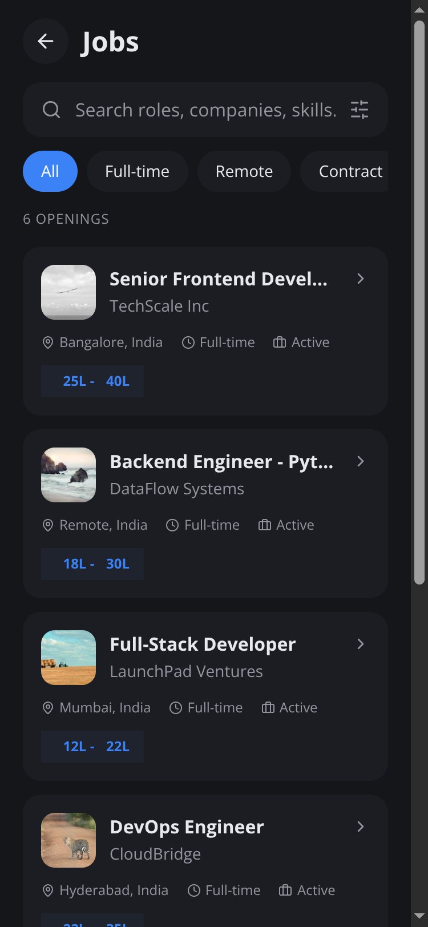Viewport: 428px width, 927px height.
Task: Click the clock icon in DataFlow card
Action: (x=172, y=525)
